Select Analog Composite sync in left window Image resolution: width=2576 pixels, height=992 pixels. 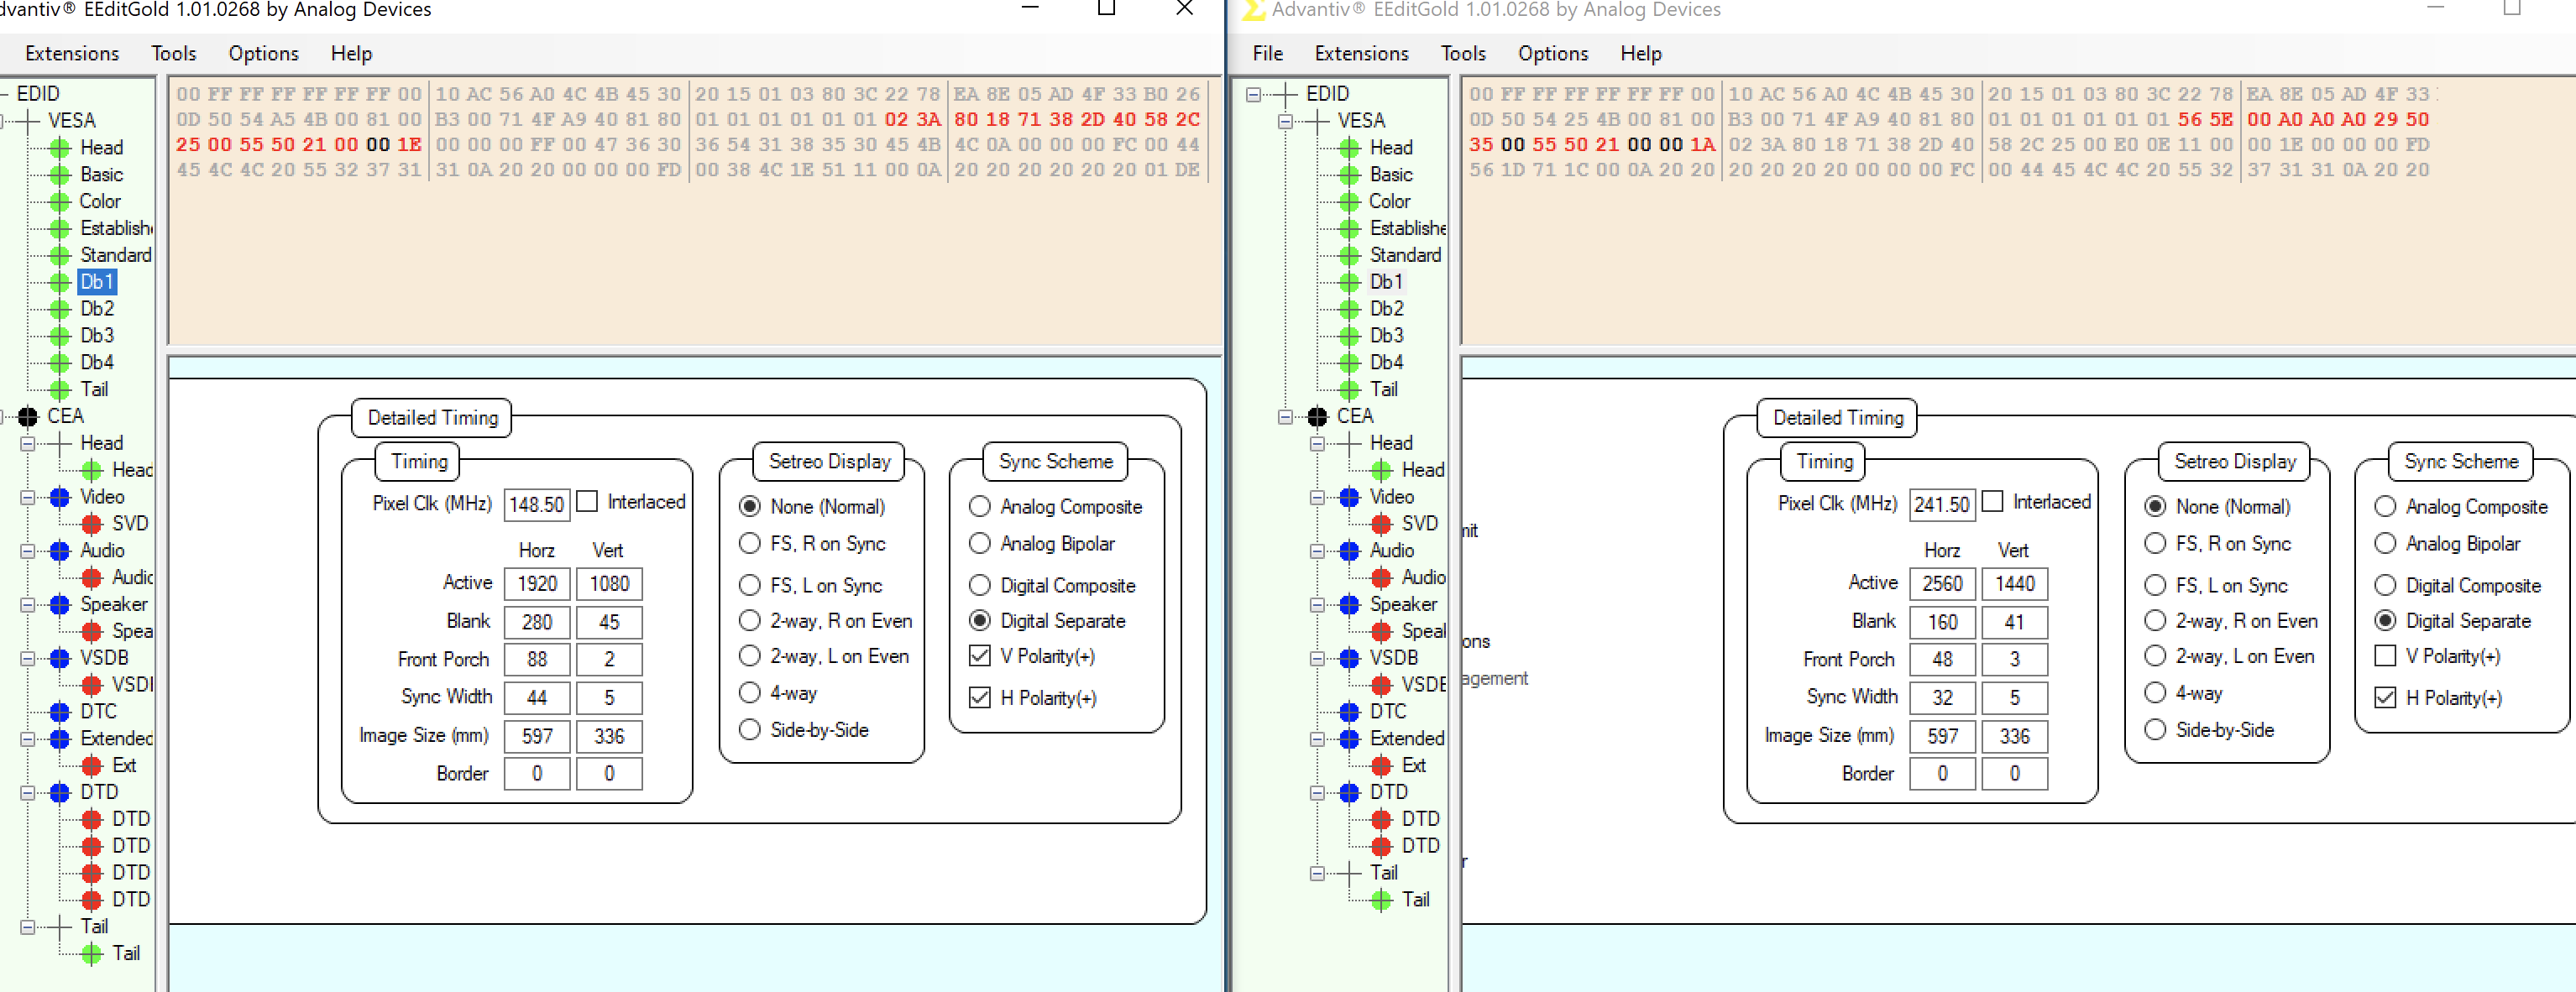pyautogui.click(x=980, y=507)
